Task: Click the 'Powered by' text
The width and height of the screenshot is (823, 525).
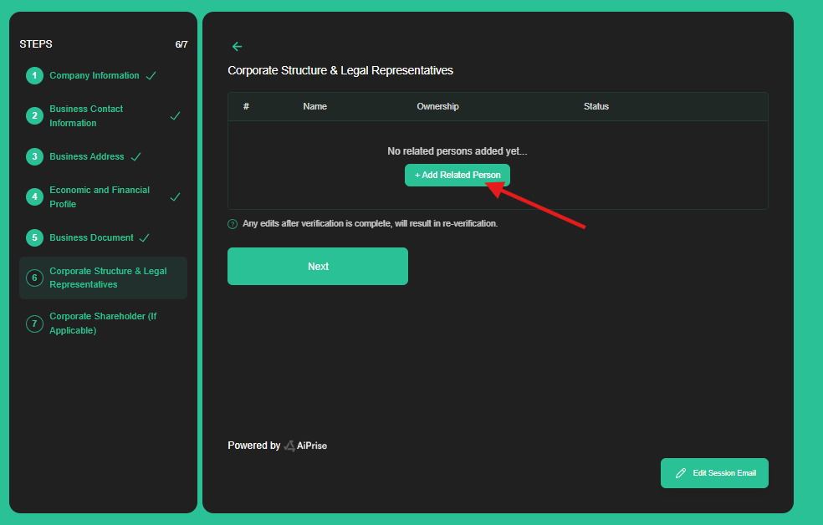Action: (x=254, y=446)
